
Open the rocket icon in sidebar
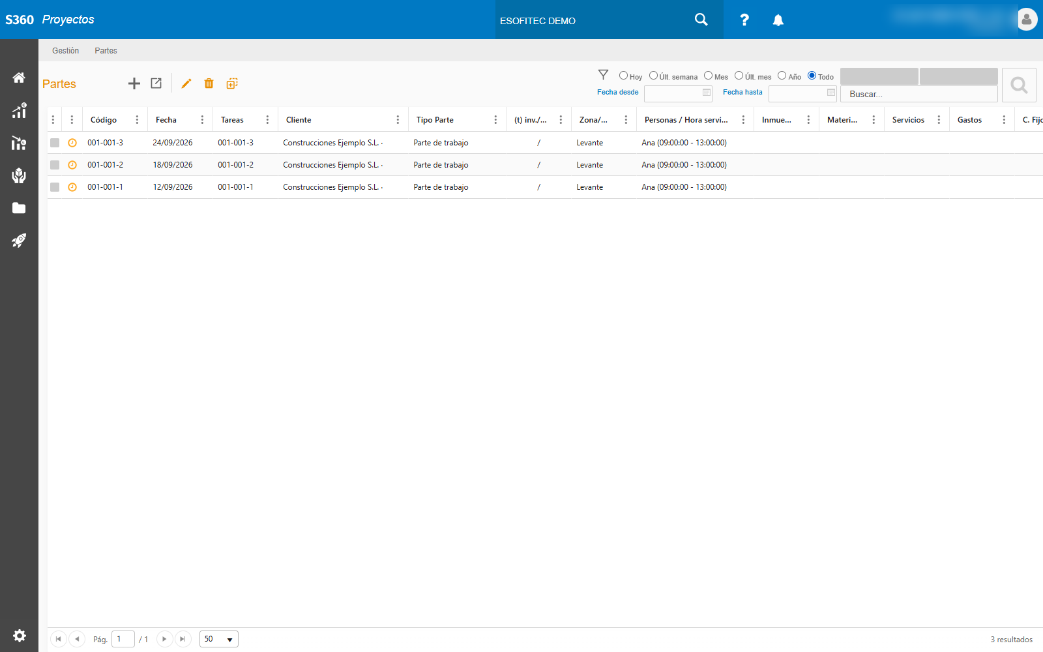(x=19, y=241)
